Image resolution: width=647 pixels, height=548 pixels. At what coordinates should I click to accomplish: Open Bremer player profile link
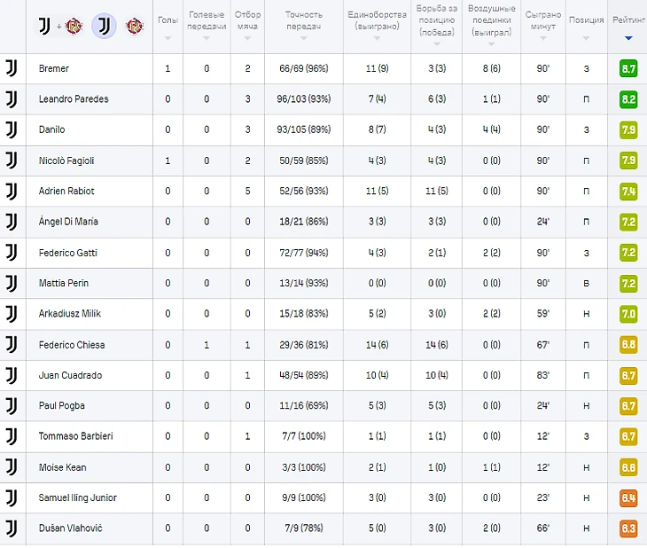[54, 68]
